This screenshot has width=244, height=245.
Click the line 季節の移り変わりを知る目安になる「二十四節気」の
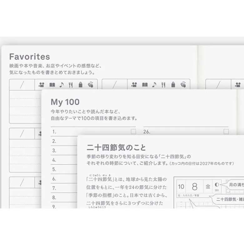[139, 157]
